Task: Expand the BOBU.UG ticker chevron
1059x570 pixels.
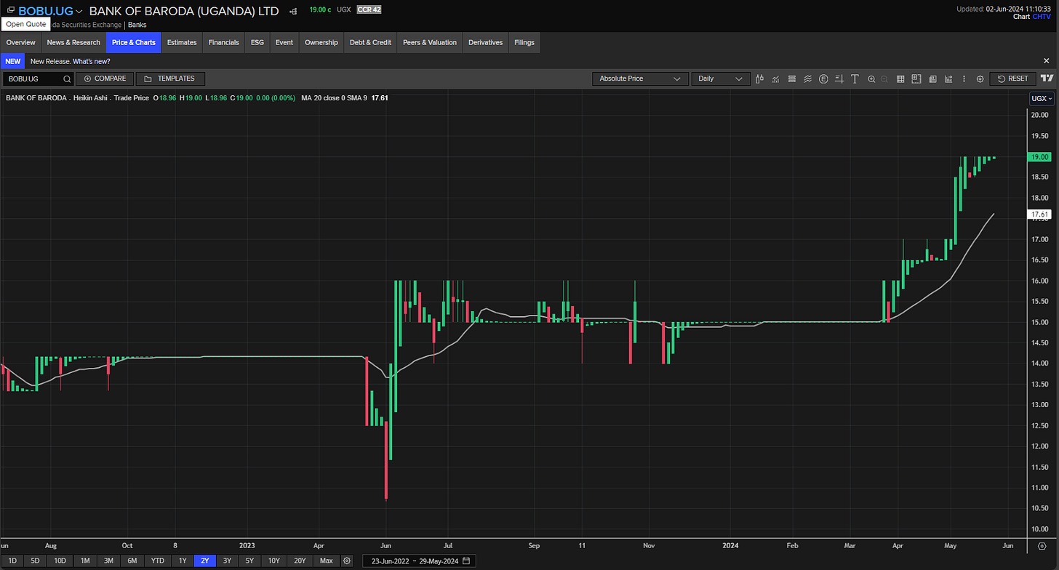Action: pos(79,11)
